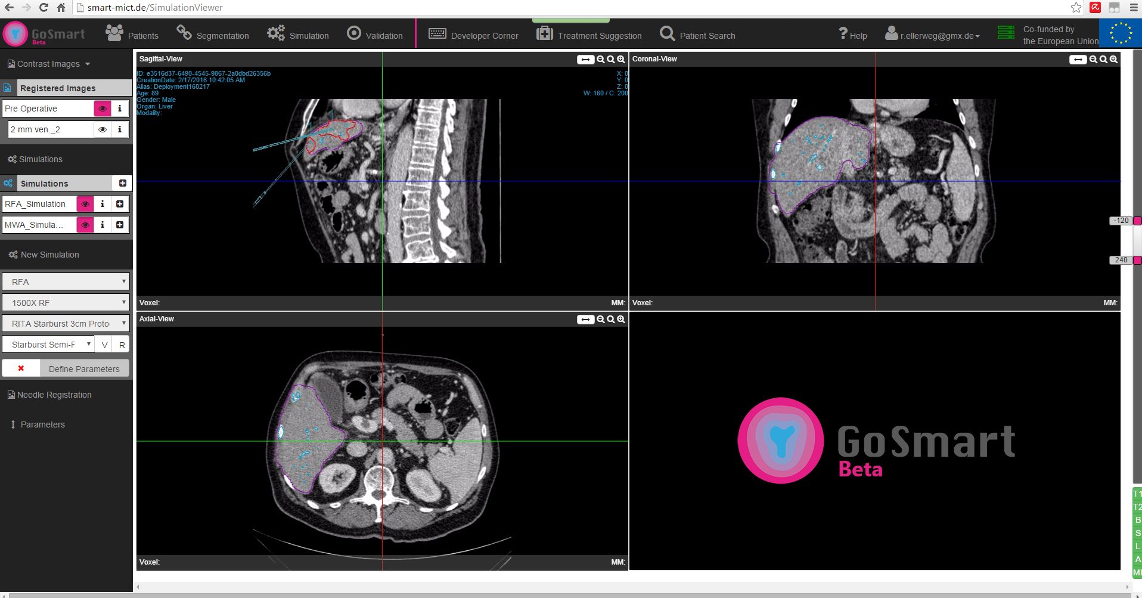The image size is (1142, 598).
Task: Toggle visibility of 2 mm ven._2
Action: point(103,129)
